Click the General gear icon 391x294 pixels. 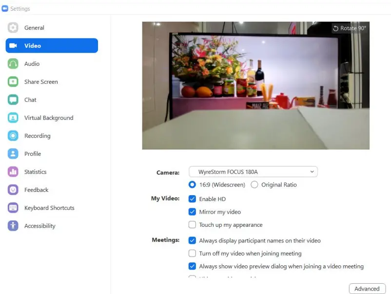(13, 28)
